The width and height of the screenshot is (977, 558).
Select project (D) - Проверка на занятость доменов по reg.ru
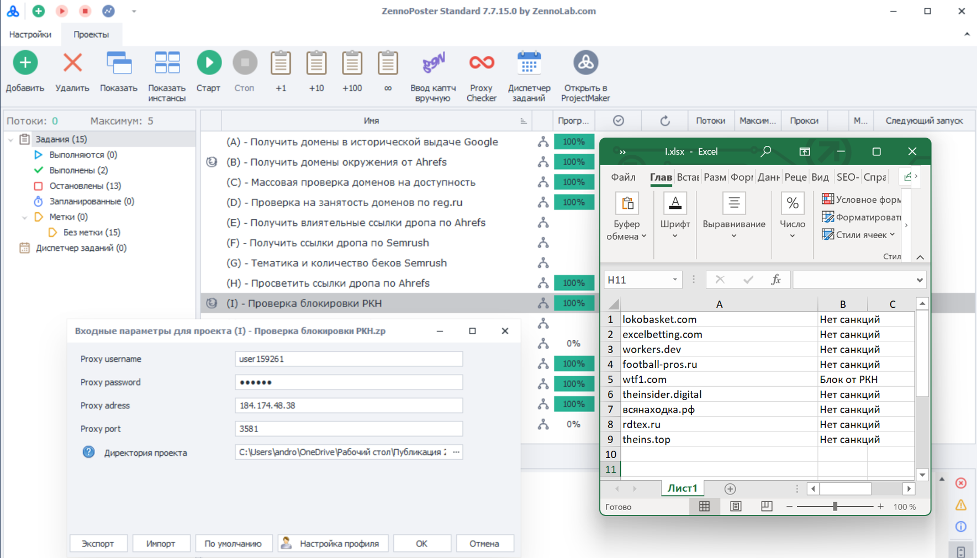tap(345, 202)
